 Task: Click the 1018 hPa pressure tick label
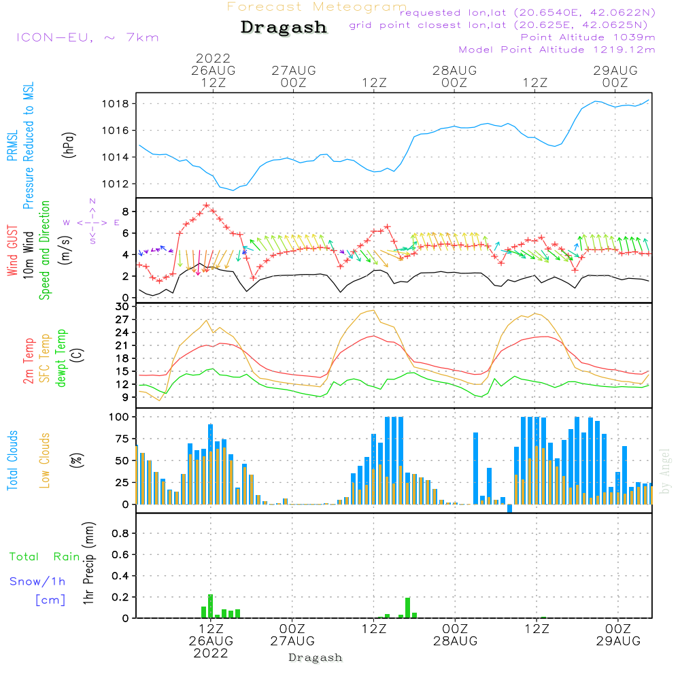pos(116,103)
